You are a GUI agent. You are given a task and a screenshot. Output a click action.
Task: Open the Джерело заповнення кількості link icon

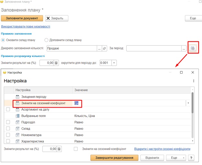click(x=104, y=48)
